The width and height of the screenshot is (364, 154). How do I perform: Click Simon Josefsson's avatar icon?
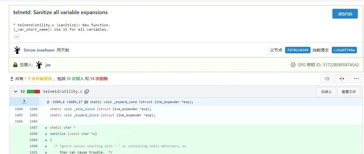tap(17, 50)
